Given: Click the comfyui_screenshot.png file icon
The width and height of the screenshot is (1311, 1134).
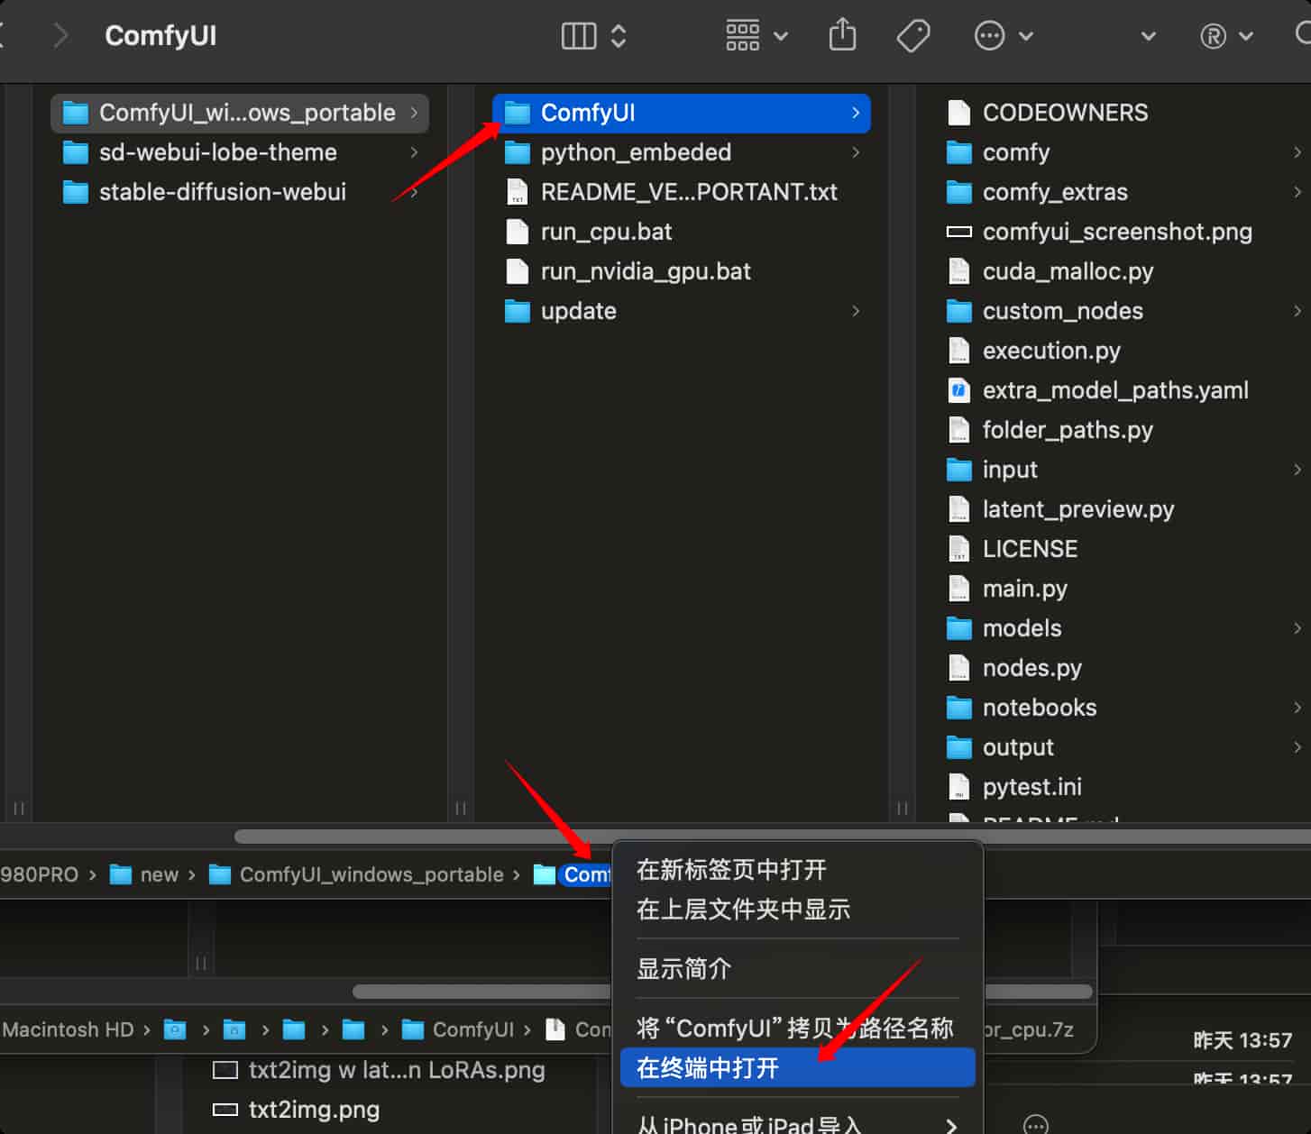Looking at the screenshot, I should (958, 232).
